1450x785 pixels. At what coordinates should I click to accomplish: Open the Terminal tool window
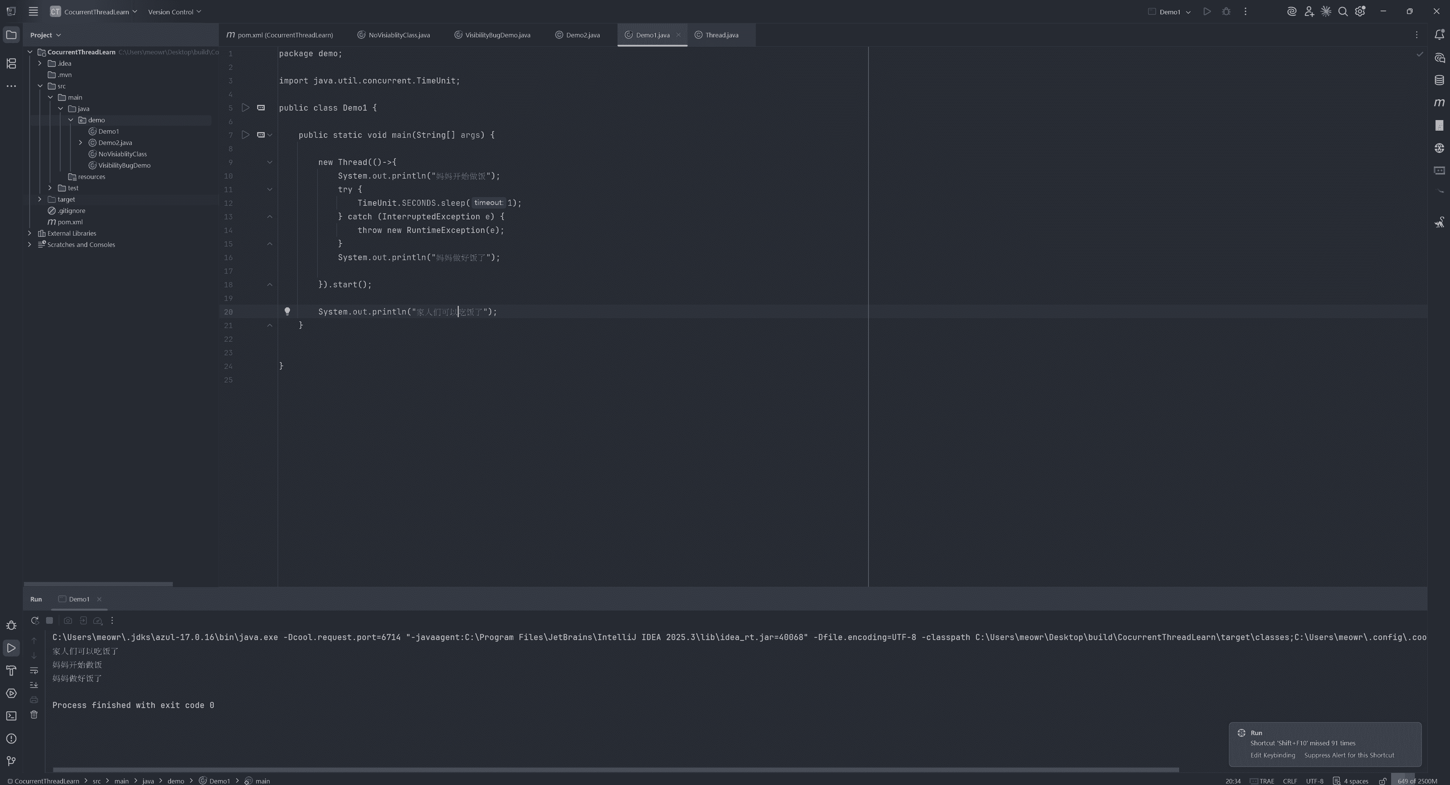(x=11, y=716)
